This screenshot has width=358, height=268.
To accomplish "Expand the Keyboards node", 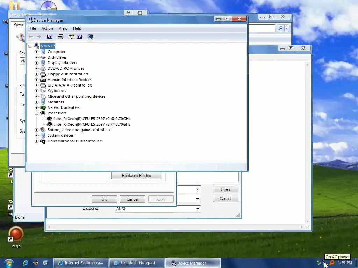I will coord(36,91).
